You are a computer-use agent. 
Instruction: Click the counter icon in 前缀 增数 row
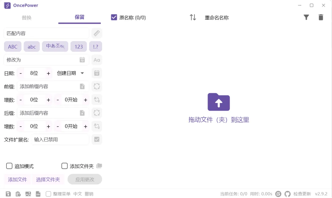pos(97,100)
